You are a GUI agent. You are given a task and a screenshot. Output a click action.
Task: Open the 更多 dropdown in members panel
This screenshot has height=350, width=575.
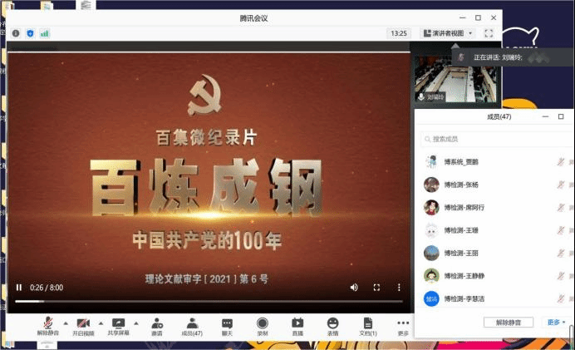[556, 323]
